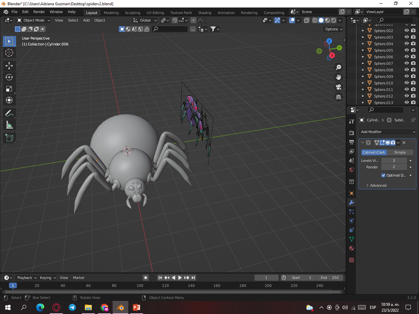Open the Render menu

[39, 12]
